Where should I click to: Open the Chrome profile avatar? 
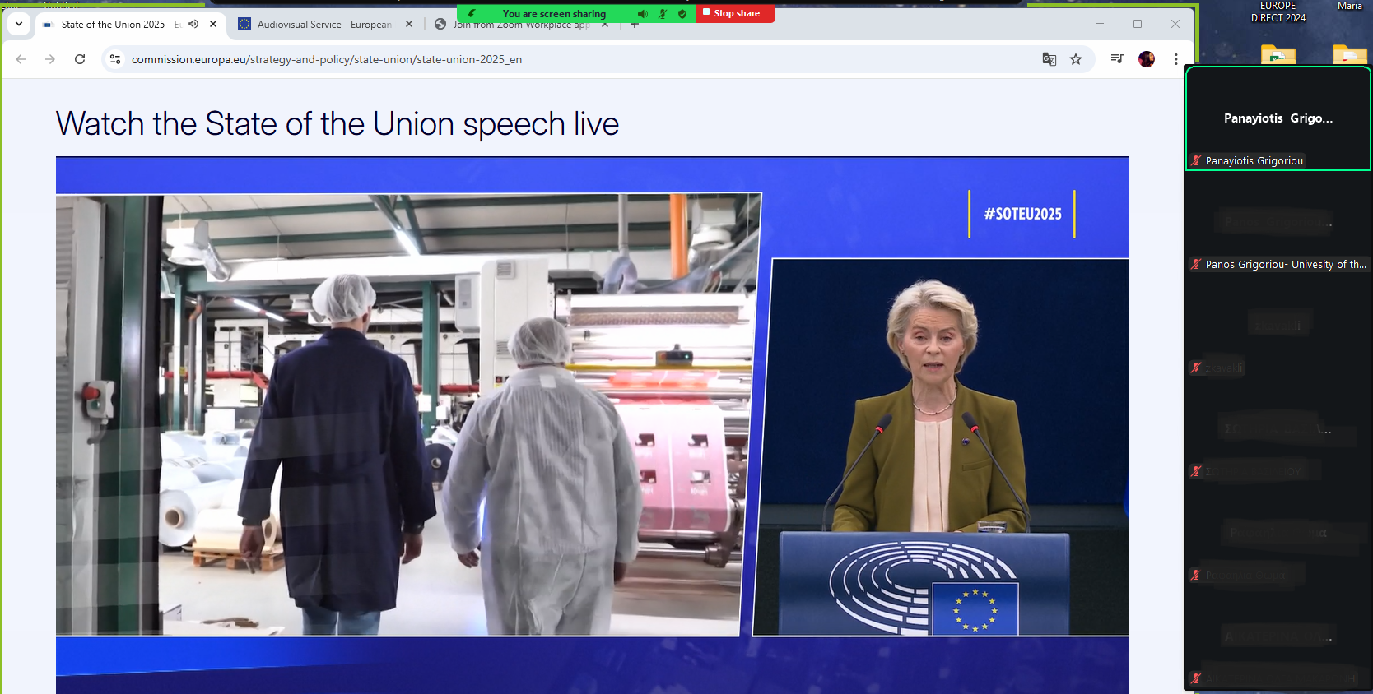[x=1147, y=59]
